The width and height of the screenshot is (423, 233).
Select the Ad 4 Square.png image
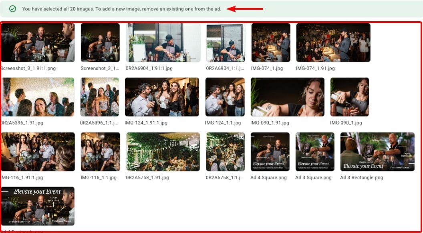point(270,152)
